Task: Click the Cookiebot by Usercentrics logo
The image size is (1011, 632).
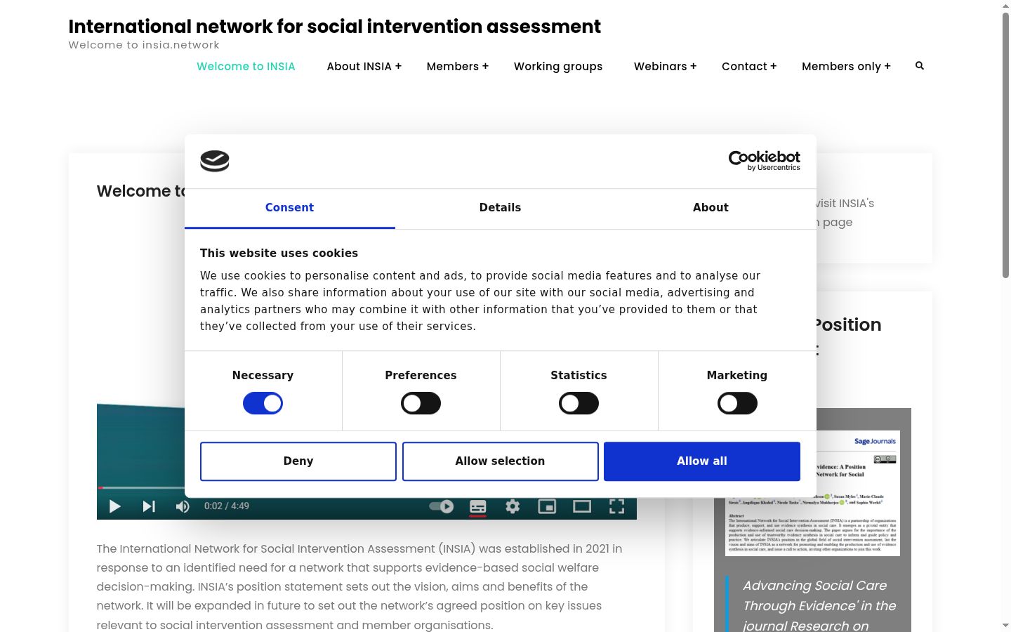Action: (x=765, y=161)
